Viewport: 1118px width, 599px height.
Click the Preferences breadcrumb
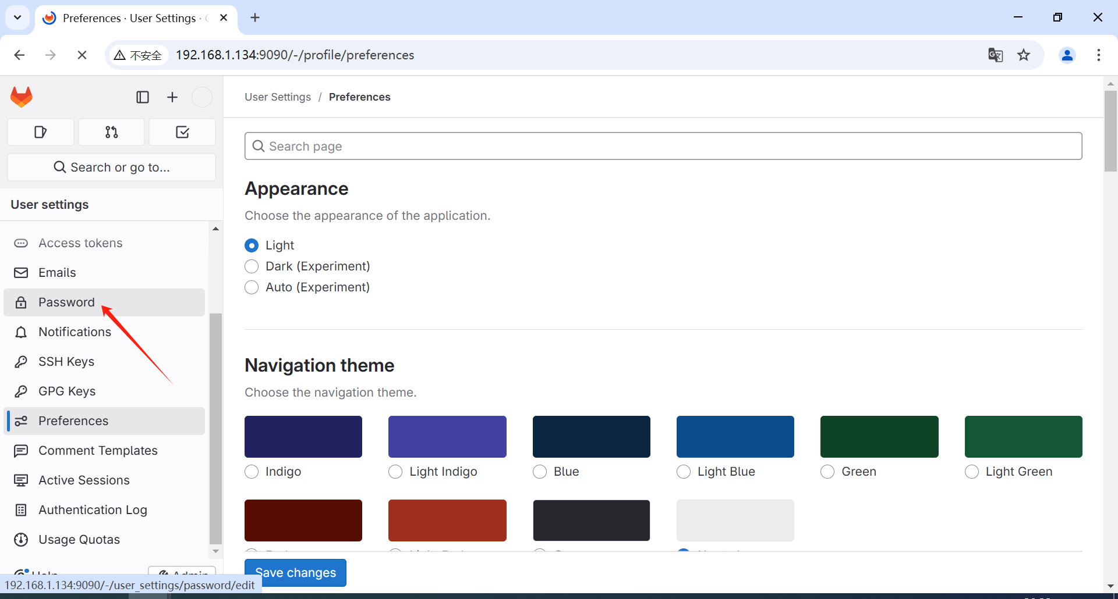pyautogui.click(x=360, y=97)
